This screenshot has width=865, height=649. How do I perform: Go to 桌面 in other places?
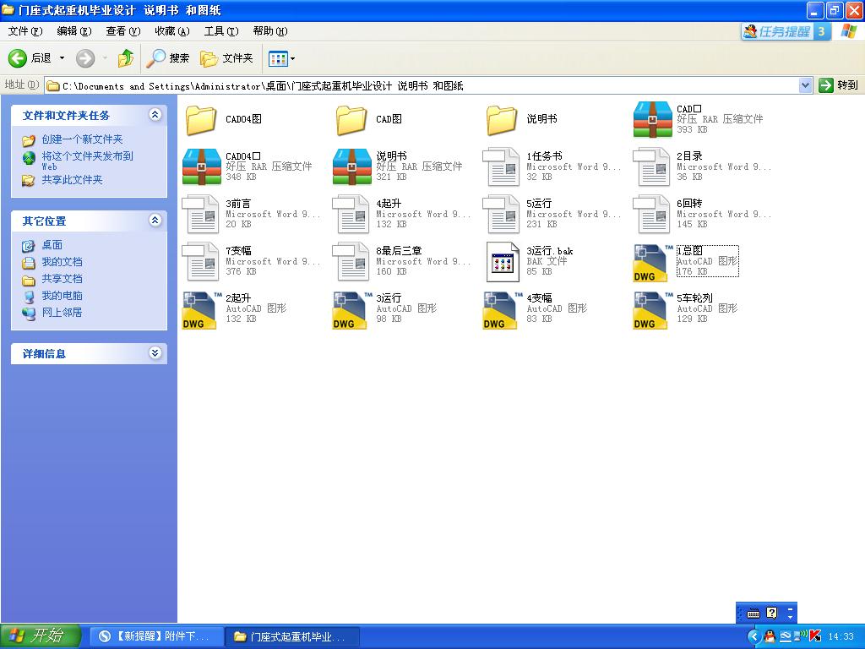[x=52, y=245]
